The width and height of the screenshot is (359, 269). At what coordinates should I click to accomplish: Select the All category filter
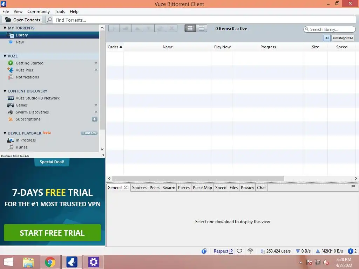tap(327, 38)
